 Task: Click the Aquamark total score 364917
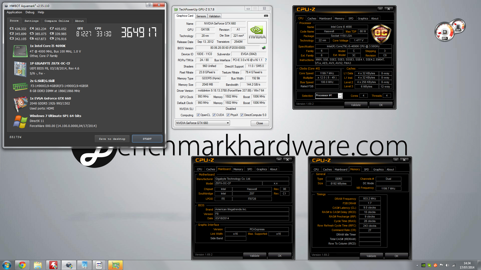[139, 32]
